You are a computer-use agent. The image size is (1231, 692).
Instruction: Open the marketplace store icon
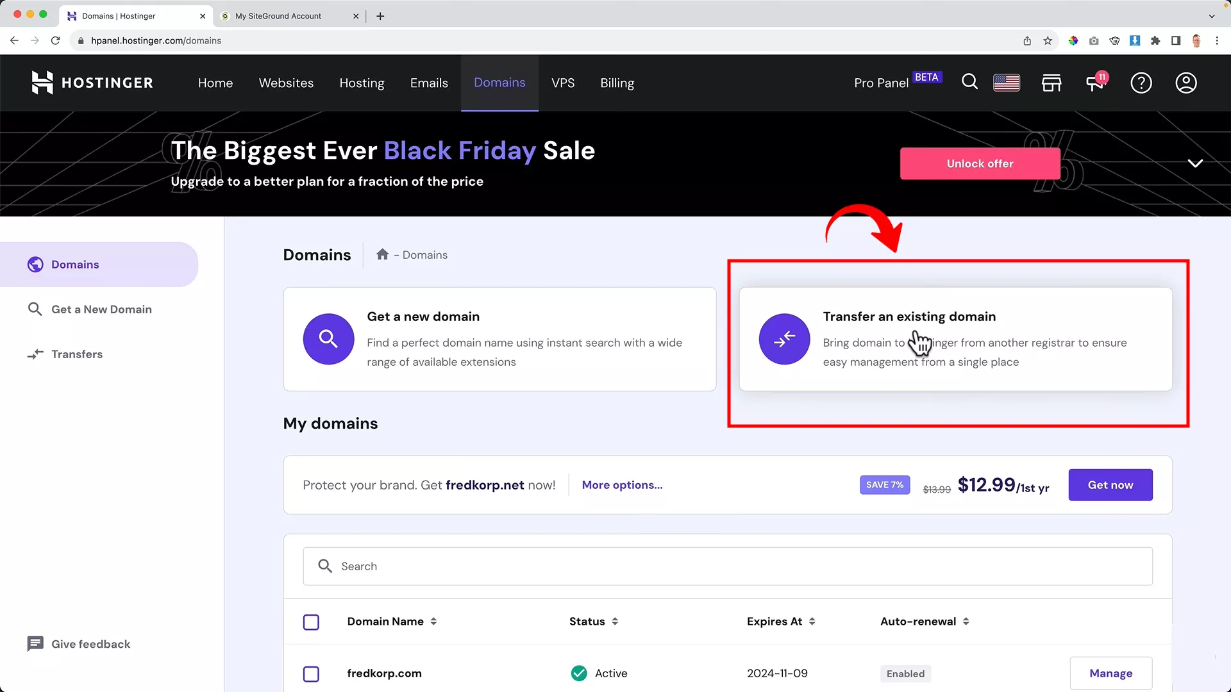coord(1051,83)
